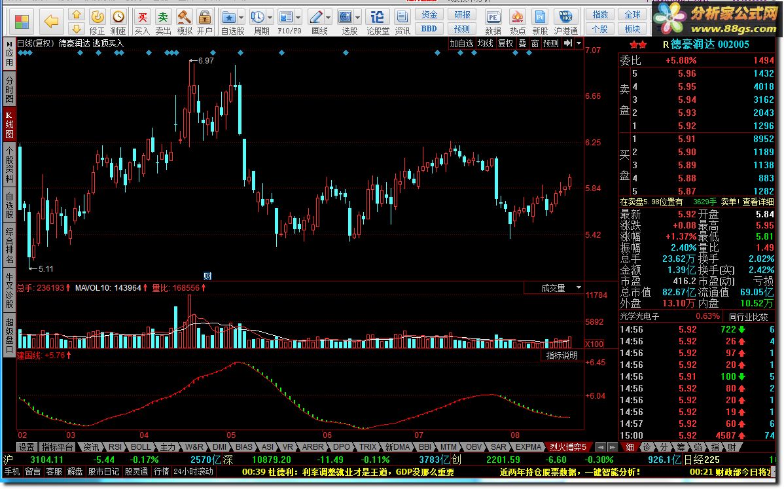Click the 查看详细 link in order alert
Image resolution: width=784 pixels, height=489 pixels.
758,202
